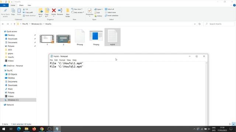Open the Copy to dropdown
Viewport: 236px width, 132px height.
(47, 13)
